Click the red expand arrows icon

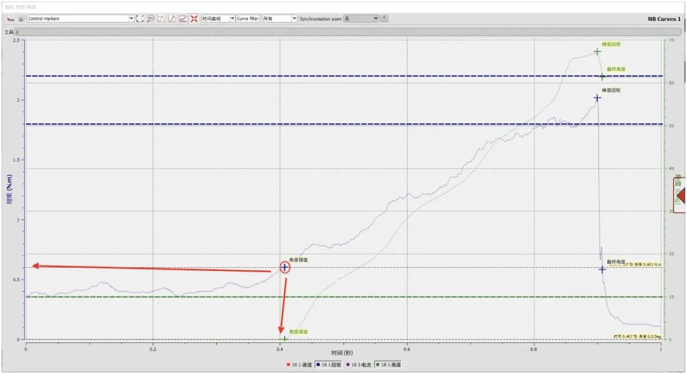point(194,18)
